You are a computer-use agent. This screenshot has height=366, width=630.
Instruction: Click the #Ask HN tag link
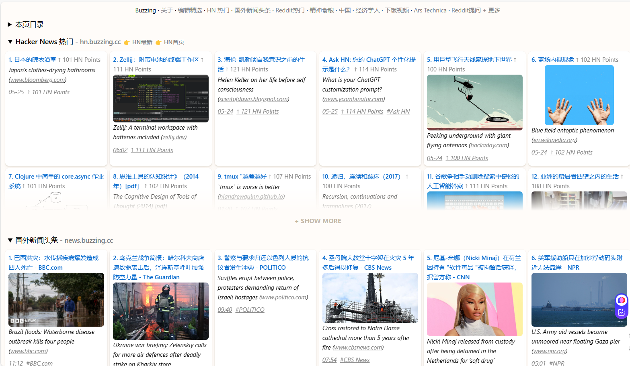pyautogui.click(x=398, y=112)
